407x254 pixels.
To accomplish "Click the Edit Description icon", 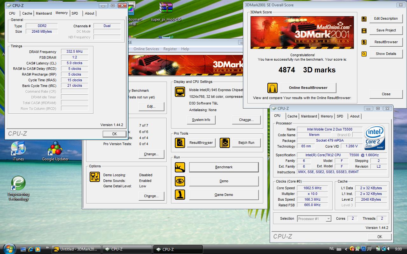I will [364, 19].
